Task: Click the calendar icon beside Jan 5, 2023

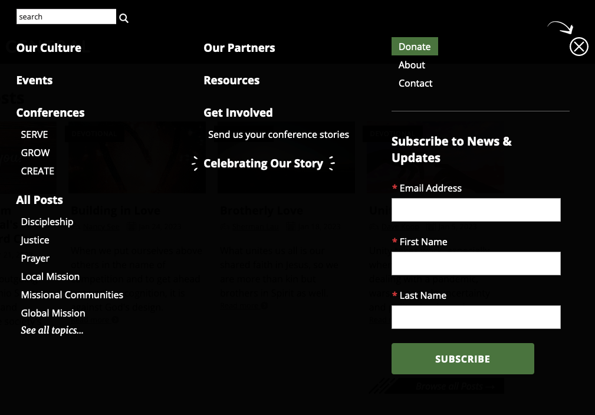Action: (x=431, y=228)
